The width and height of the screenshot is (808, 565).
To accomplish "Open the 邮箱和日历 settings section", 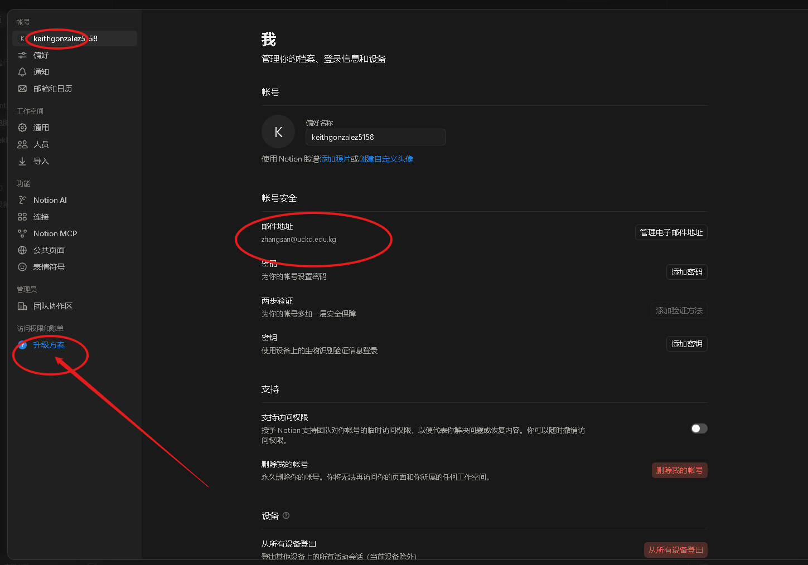I will 75,89.
